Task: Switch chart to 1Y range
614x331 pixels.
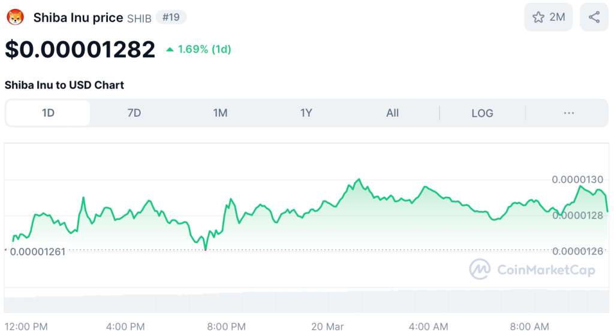Action: 306,113
